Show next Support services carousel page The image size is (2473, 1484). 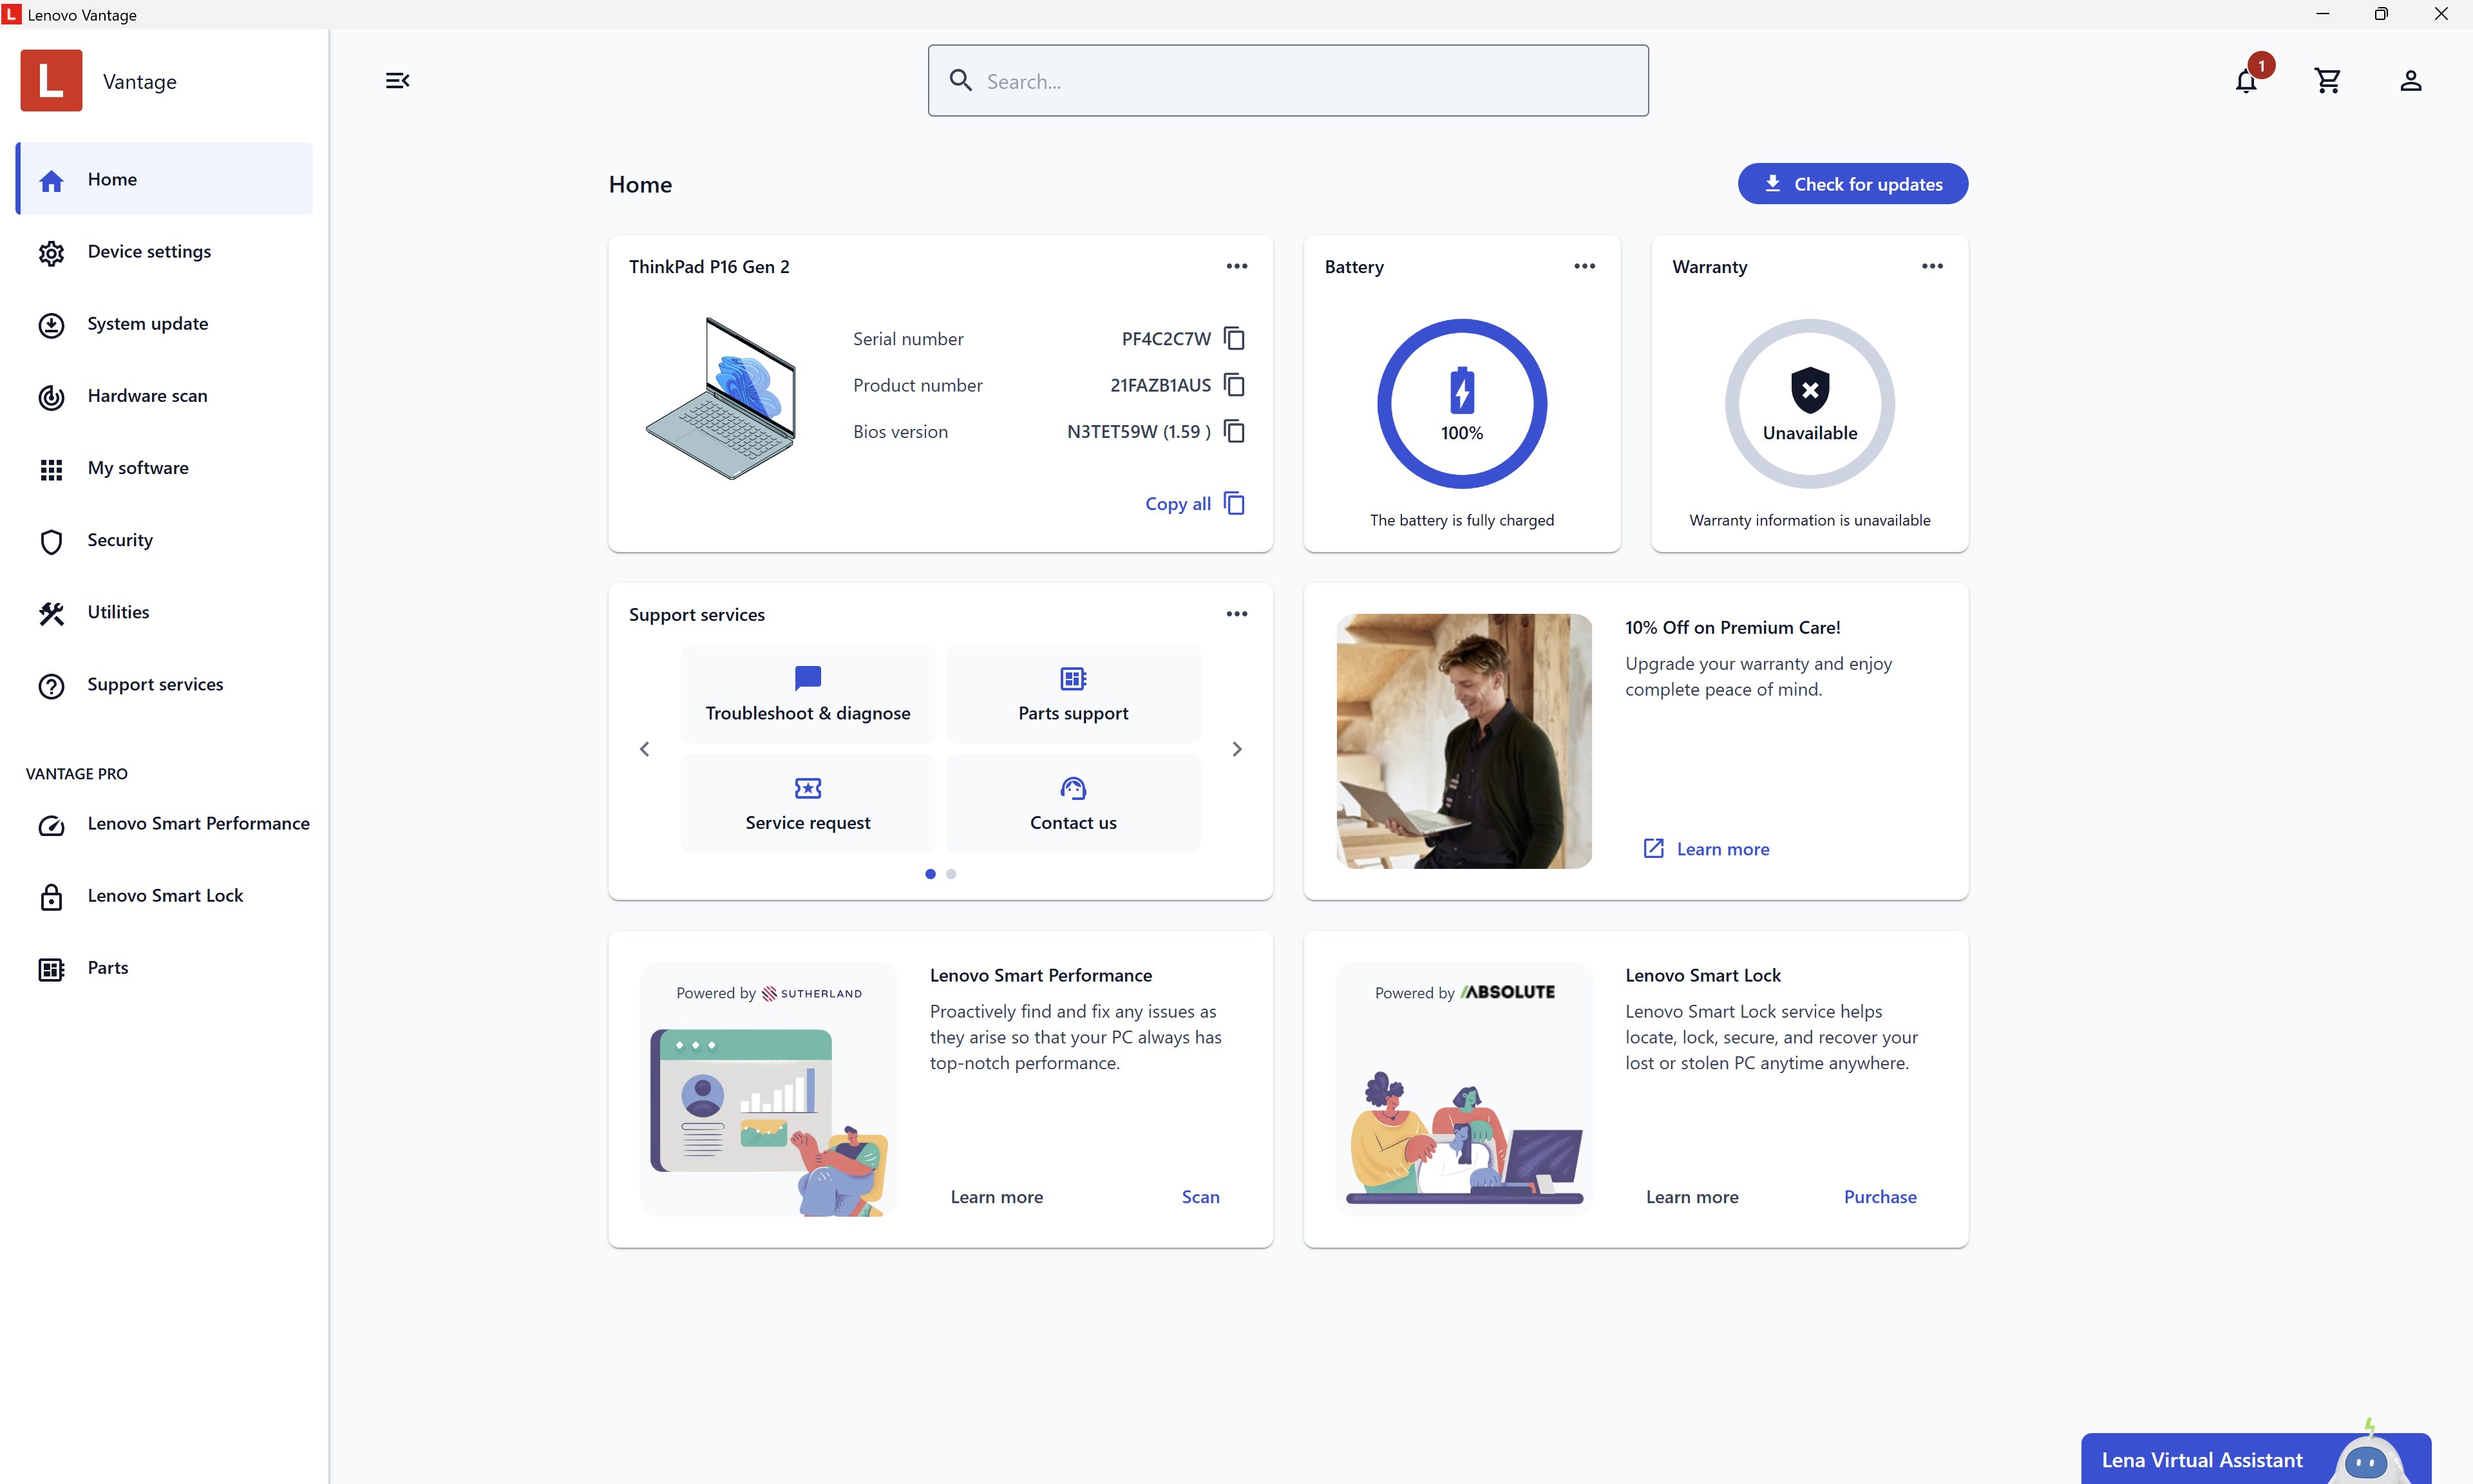(x=1236, y=749)
